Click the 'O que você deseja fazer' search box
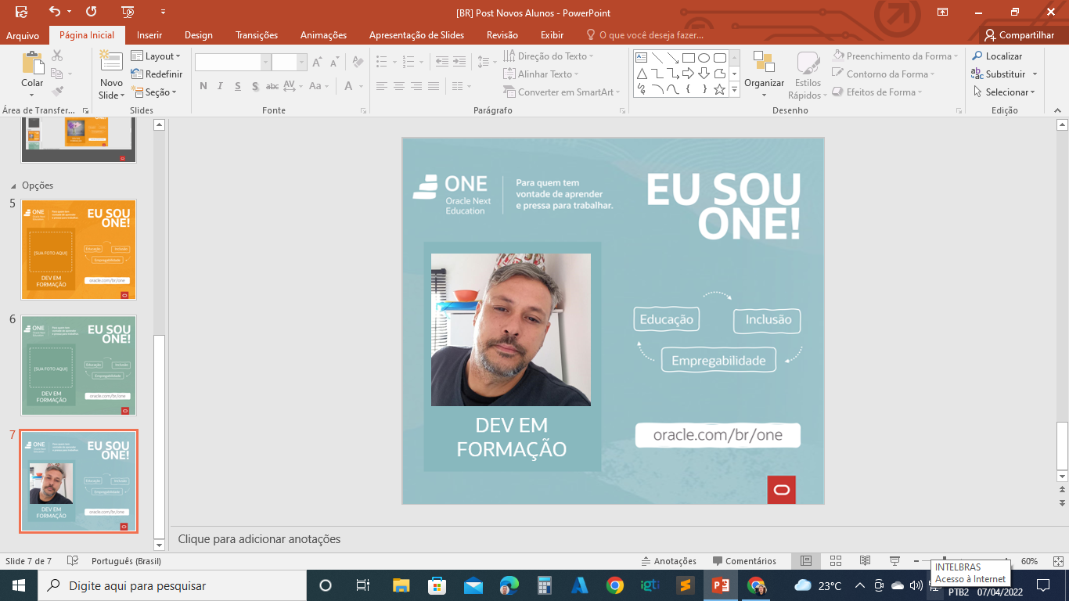 [646, 35]
